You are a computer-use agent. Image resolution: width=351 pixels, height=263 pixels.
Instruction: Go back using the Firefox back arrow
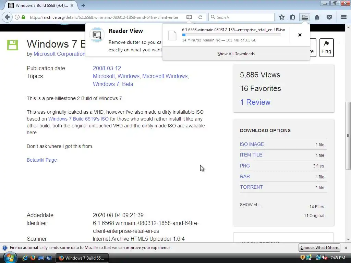[x=7, y=17]
